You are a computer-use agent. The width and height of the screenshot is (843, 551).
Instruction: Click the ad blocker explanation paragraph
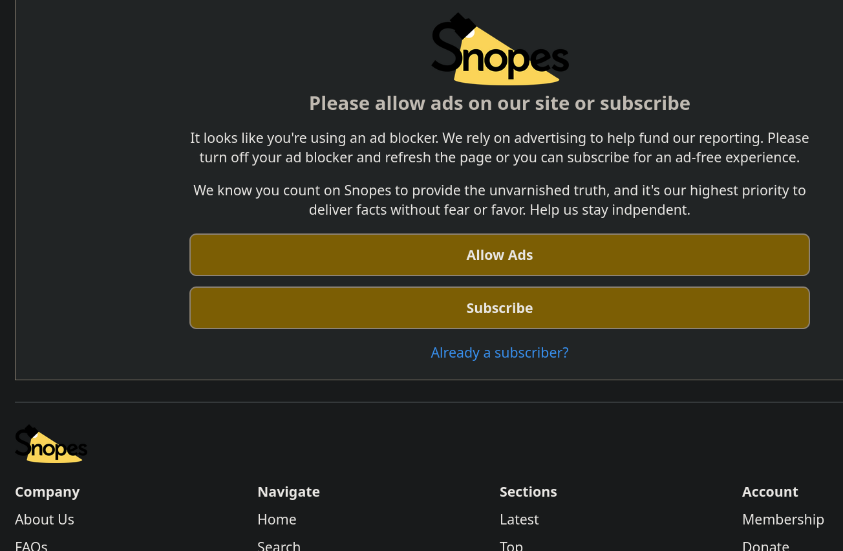tap(500, 147)
